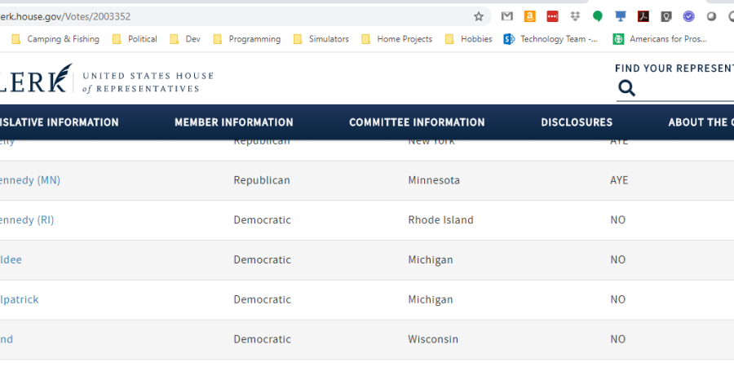The image size is (734, 367).
Task: Open the Disclosures menu
Action: (x=577, y=122)
